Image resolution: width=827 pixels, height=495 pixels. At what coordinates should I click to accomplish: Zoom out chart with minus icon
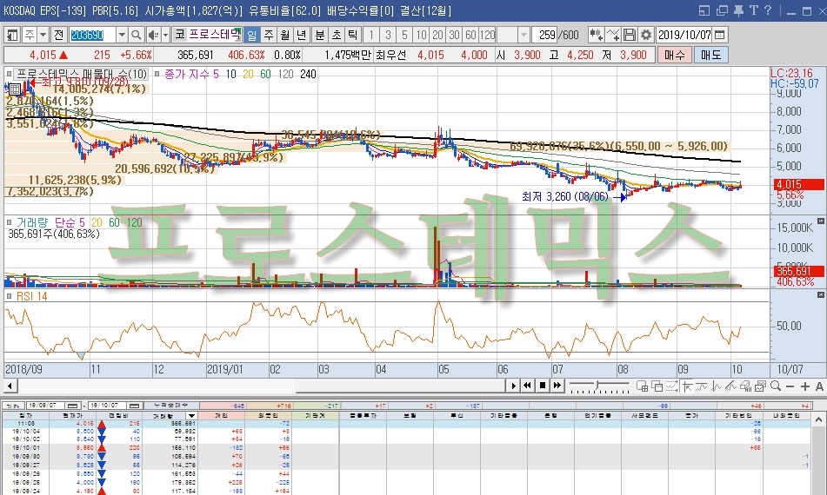pos(790,386)
